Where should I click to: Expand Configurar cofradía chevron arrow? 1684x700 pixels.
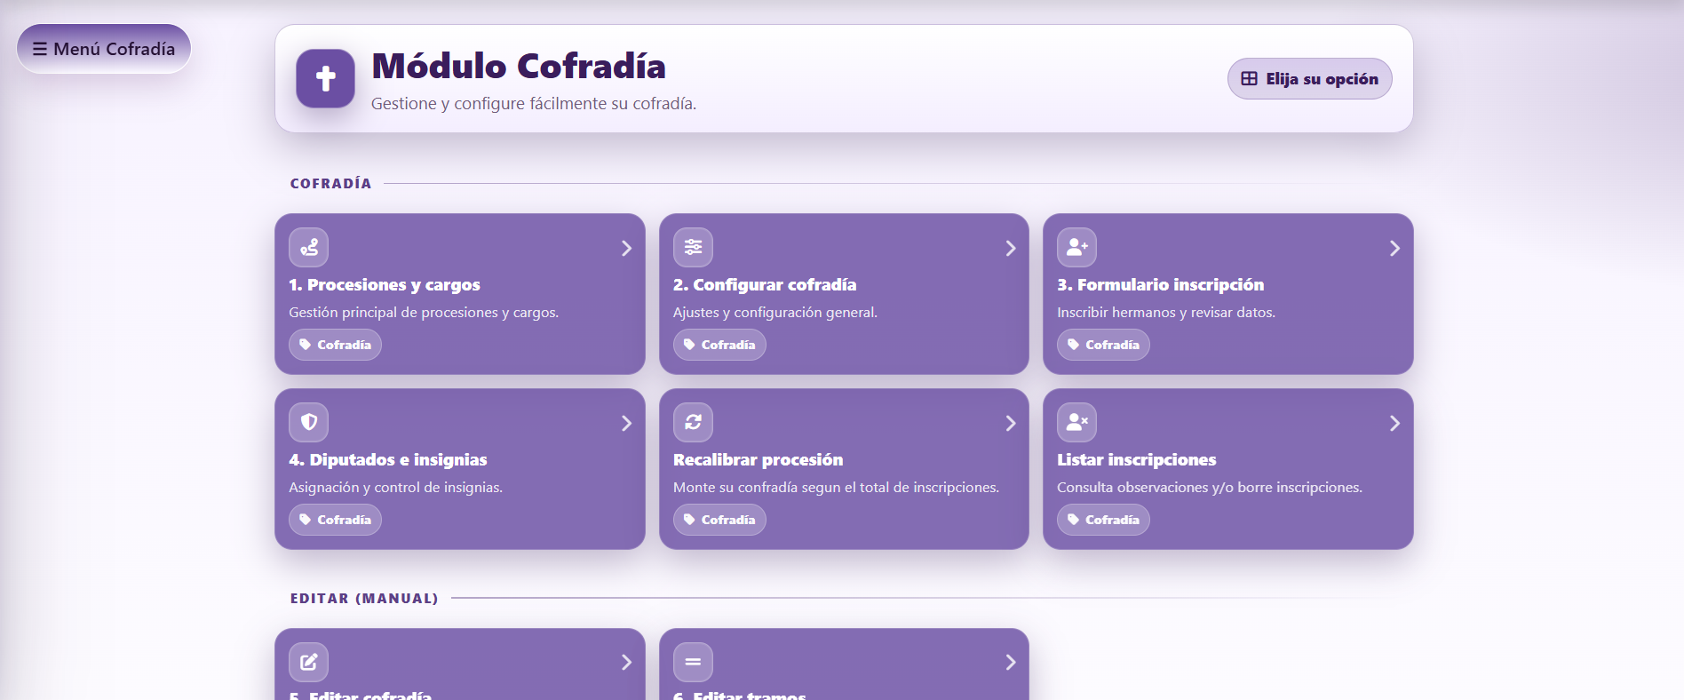click(x=1010, y=249)
